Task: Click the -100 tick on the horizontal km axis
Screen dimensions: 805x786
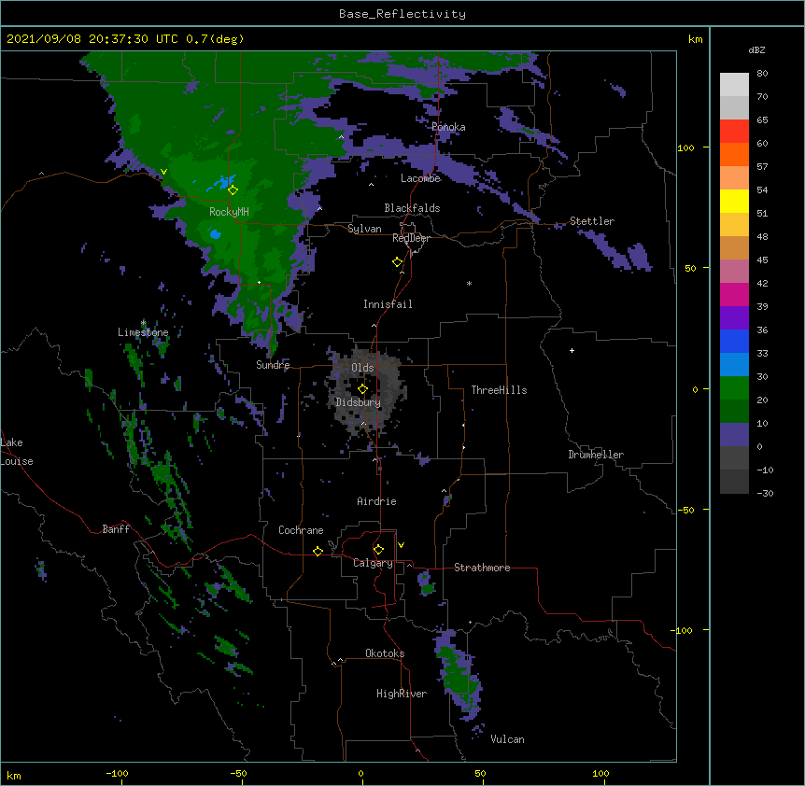Action: coord(117,773)
